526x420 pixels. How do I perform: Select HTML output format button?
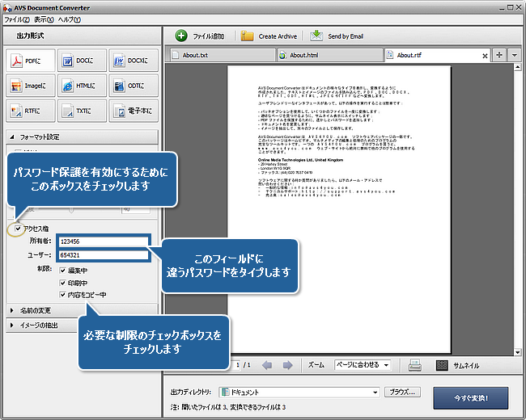(83, 86)
